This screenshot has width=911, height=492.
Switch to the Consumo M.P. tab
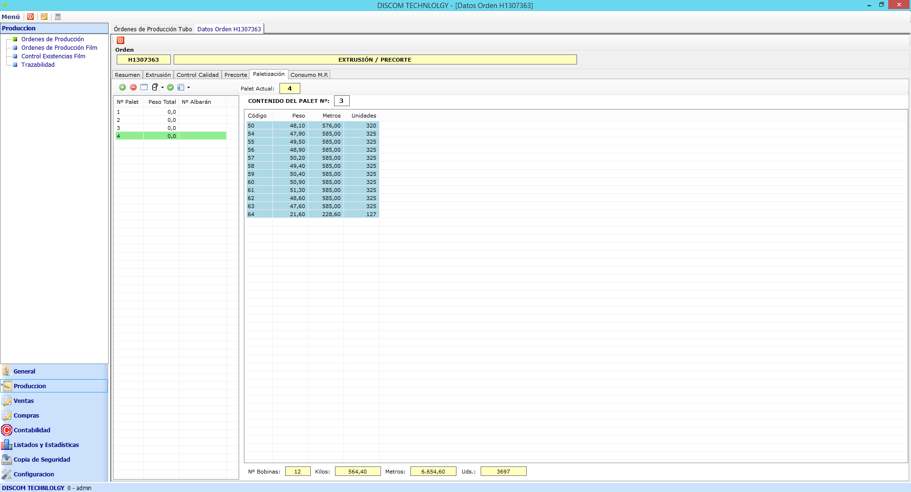tap(309, 75)
